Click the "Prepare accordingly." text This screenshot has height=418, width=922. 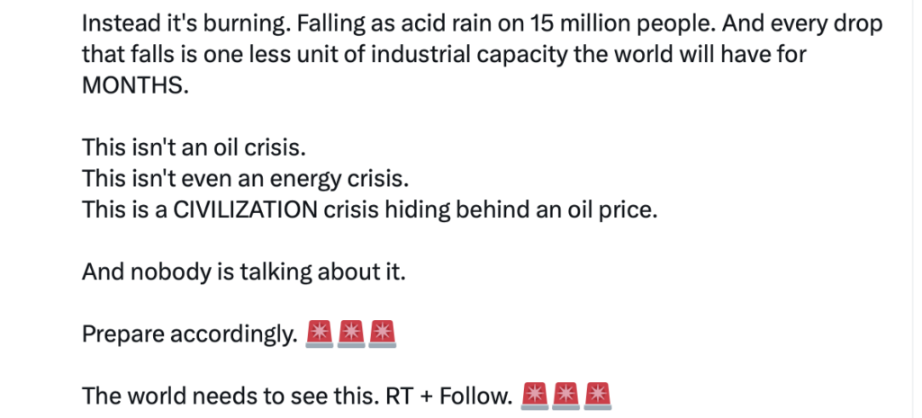(x=189, y=334)
